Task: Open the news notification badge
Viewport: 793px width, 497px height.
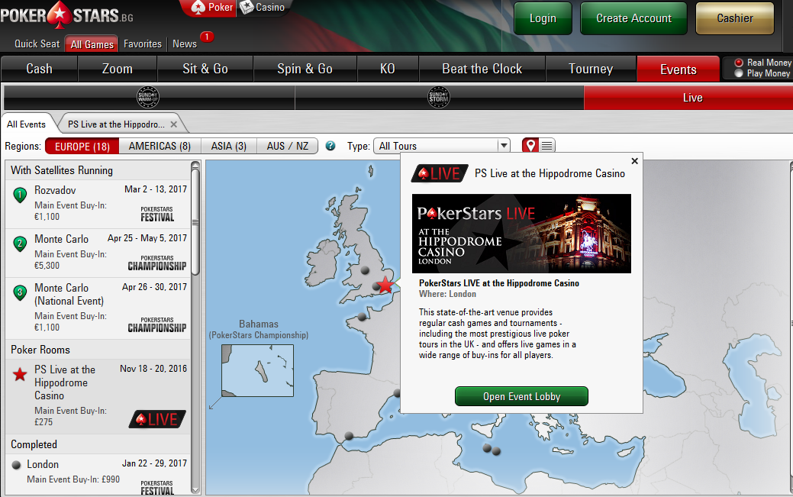Action: (207, 37)
